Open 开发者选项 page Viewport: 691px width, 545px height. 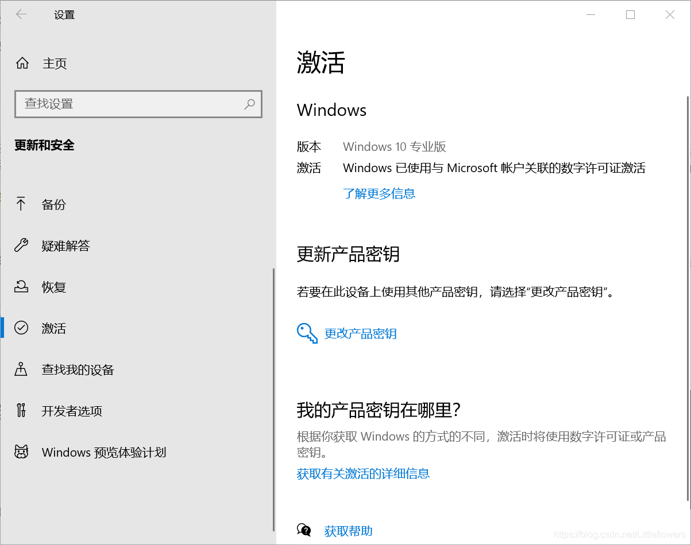coord(72,411)
